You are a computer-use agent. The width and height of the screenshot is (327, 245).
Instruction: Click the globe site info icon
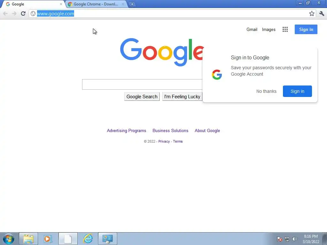(x=33, y=13)
